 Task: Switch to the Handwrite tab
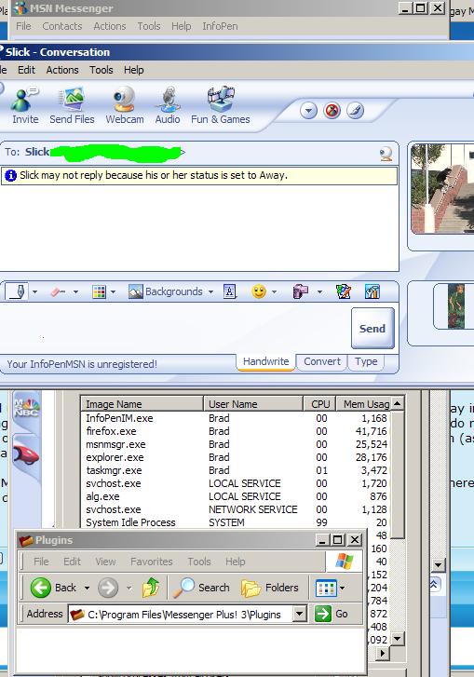pos(266,362)
